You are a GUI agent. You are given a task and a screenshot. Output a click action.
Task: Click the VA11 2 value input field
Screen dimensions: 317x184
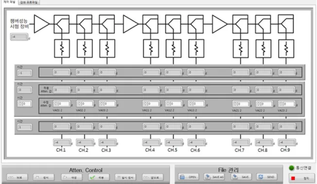pos(154,104)
